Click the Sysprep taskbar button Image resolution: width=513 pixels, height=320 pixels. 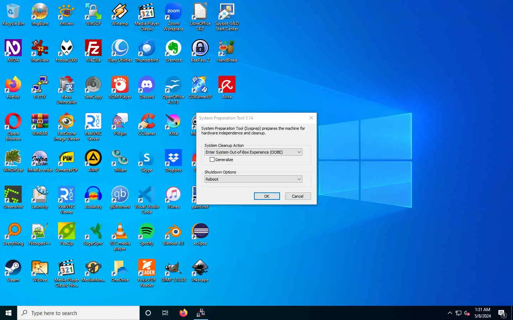click(x=201, y=313)
